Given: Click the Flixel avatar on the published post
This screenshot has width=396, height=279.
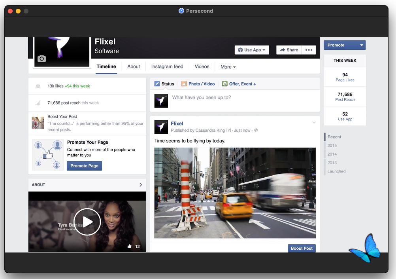Looking at the screenshot, I should click(x=161, y=127).
